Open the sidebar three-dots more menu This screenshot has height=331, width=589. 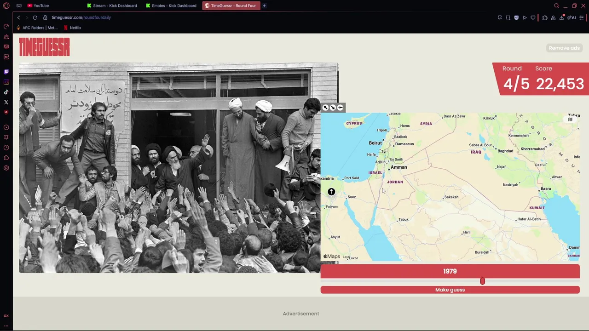pos(6,325)
